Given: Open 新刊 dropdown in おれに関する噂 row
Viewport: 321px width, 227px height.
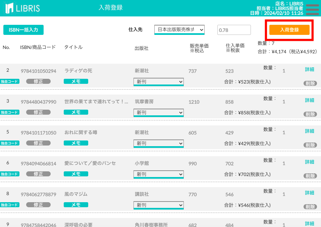Looking at the screenshot, I should 158,144.
